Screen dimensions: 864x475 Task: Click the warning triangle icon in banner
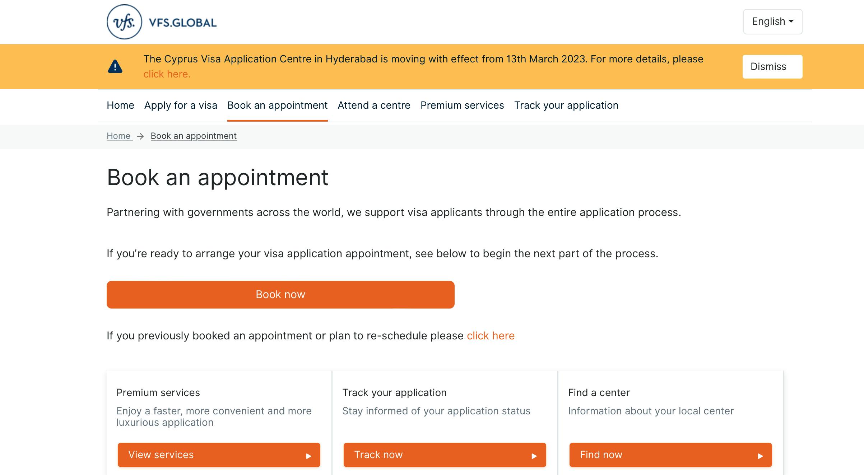[x=115, y=66]
